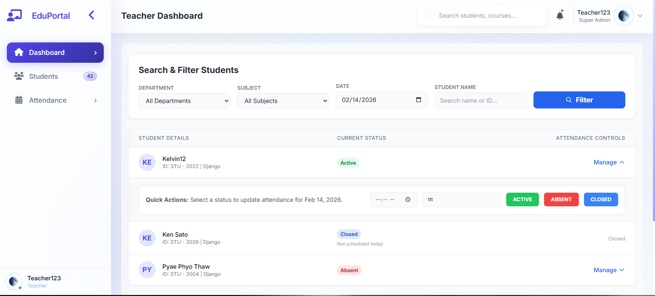
Task: Click student name Ken Sato
Action: pos(175,235)
